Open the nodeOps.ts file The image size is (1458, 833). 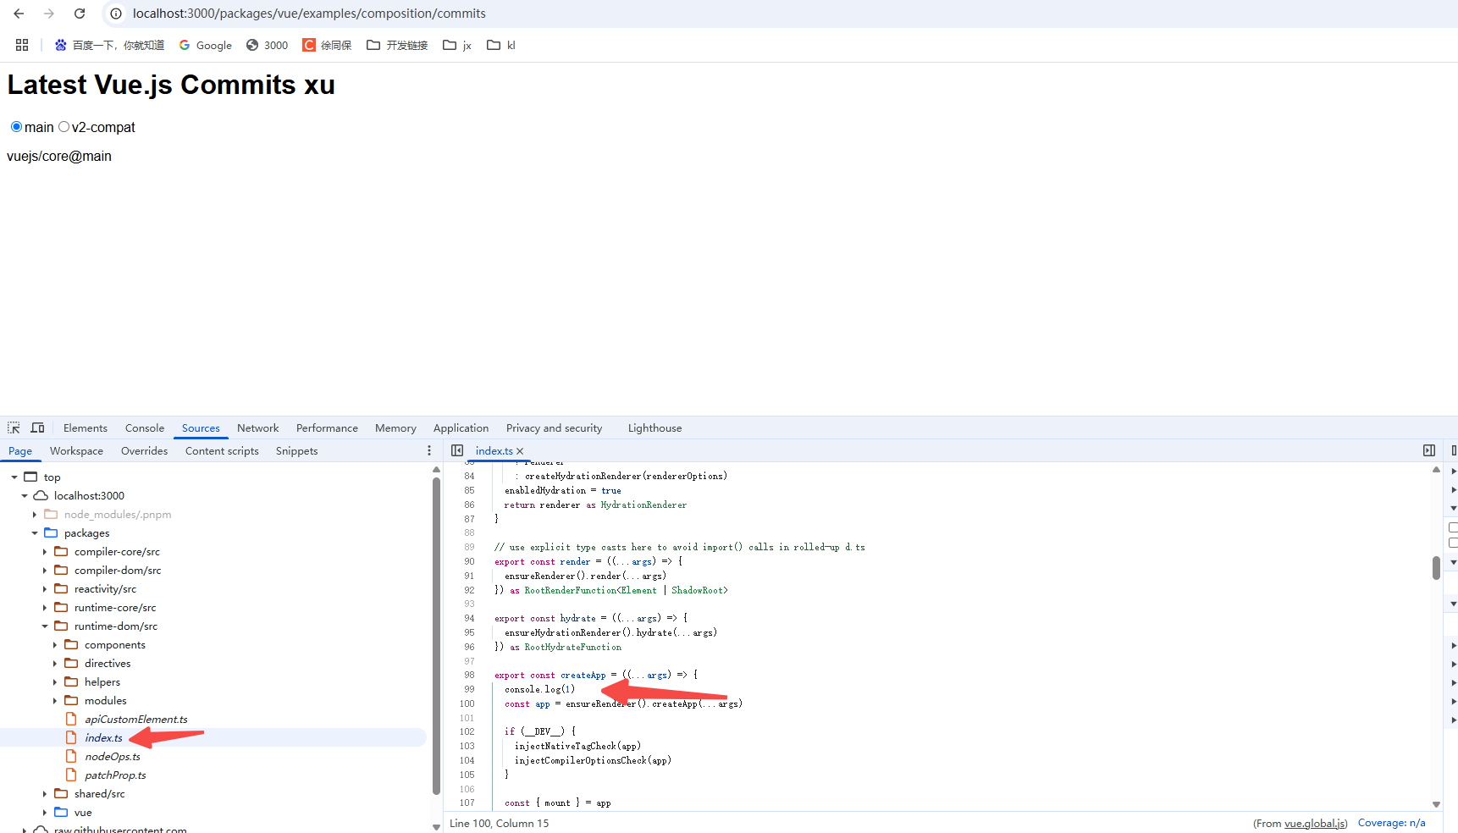pos(113,757)
